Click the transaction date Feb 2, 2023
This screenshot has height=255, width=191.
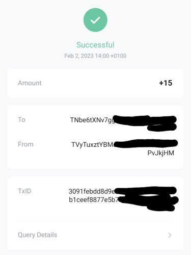tap(79, 56)
